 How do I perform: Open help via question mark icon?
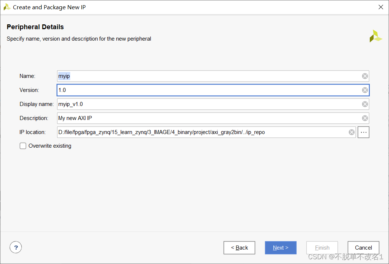point(16,247)
